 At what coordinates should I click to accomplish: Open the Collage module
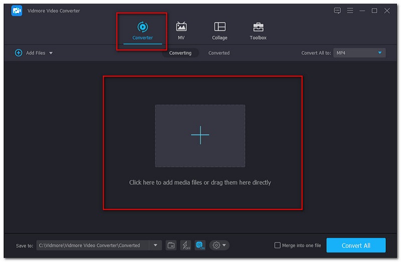[x=220, y=31]
